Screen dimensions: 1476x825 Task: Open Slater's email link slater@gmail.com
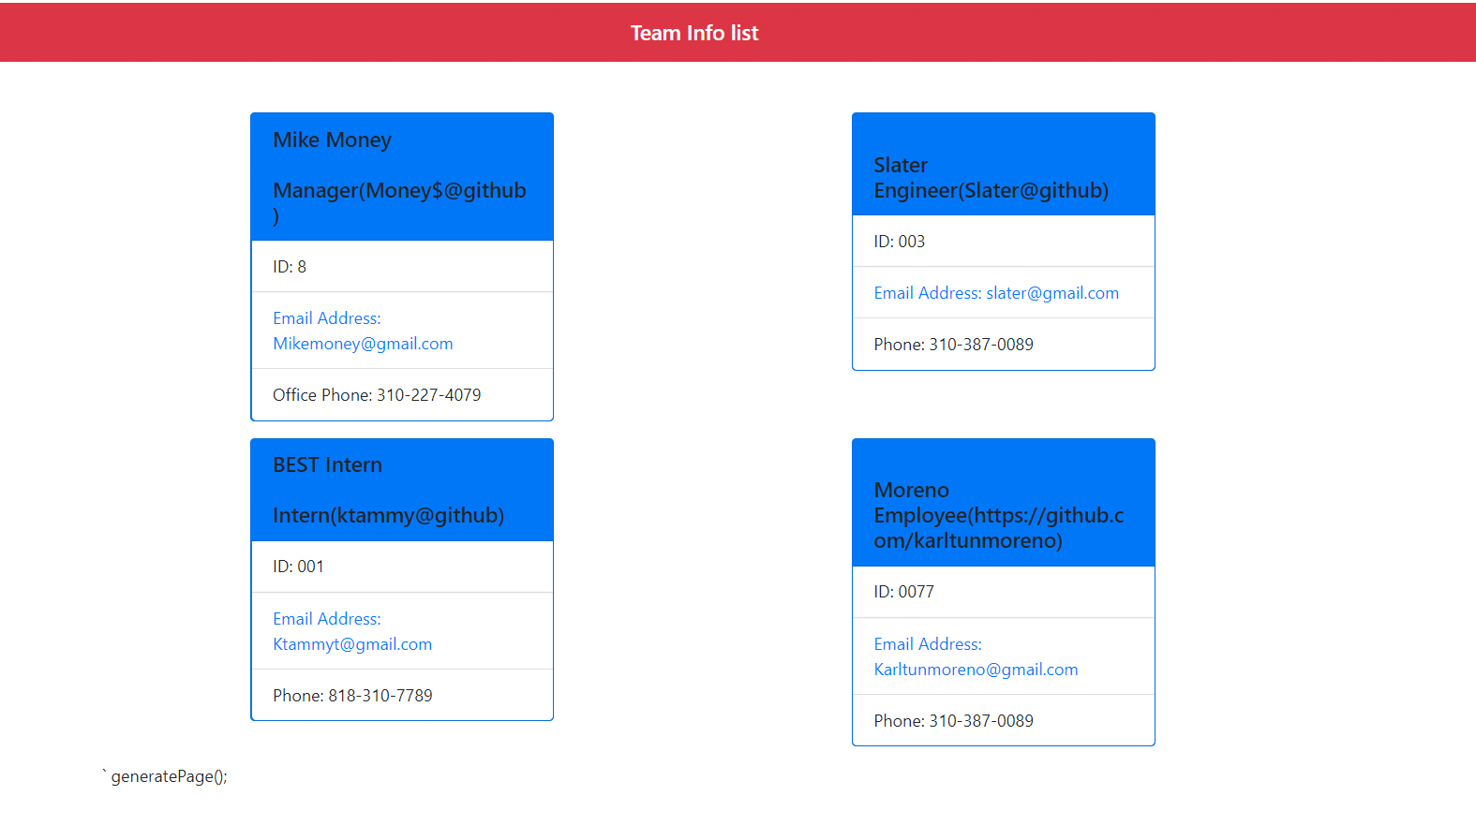[x=996, y=293]
